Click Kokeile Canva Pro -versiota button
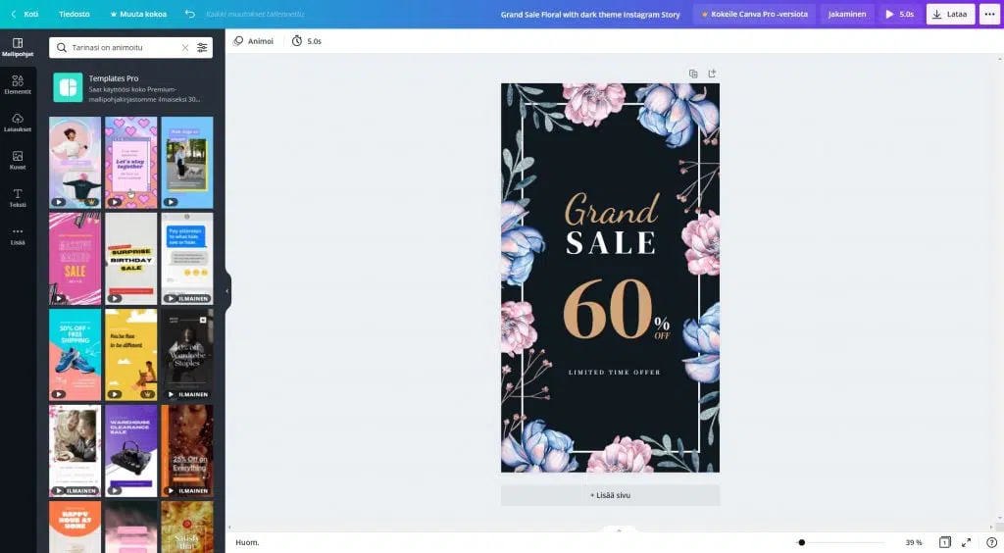Viewport: 1004px width, 553px height. (754, 14)
